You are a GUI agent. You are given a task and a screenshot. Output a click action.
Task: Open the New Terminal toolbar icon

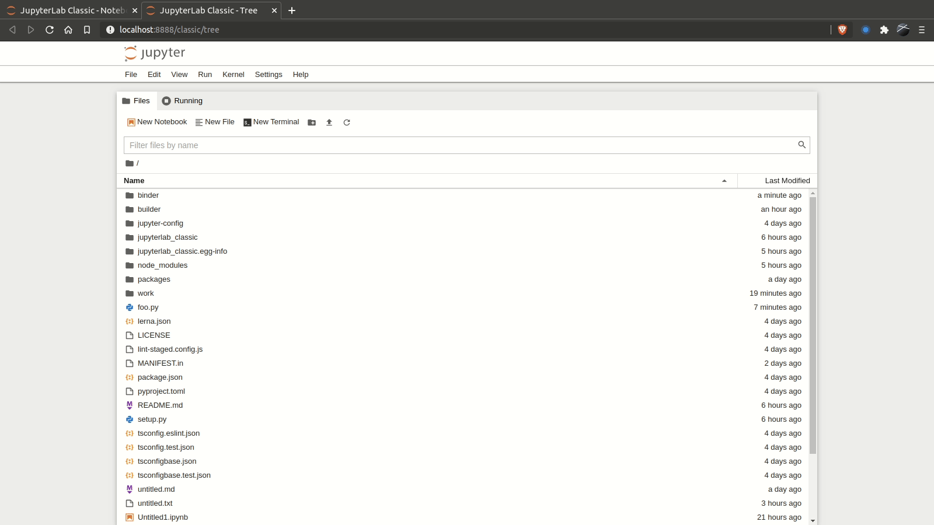271,122
